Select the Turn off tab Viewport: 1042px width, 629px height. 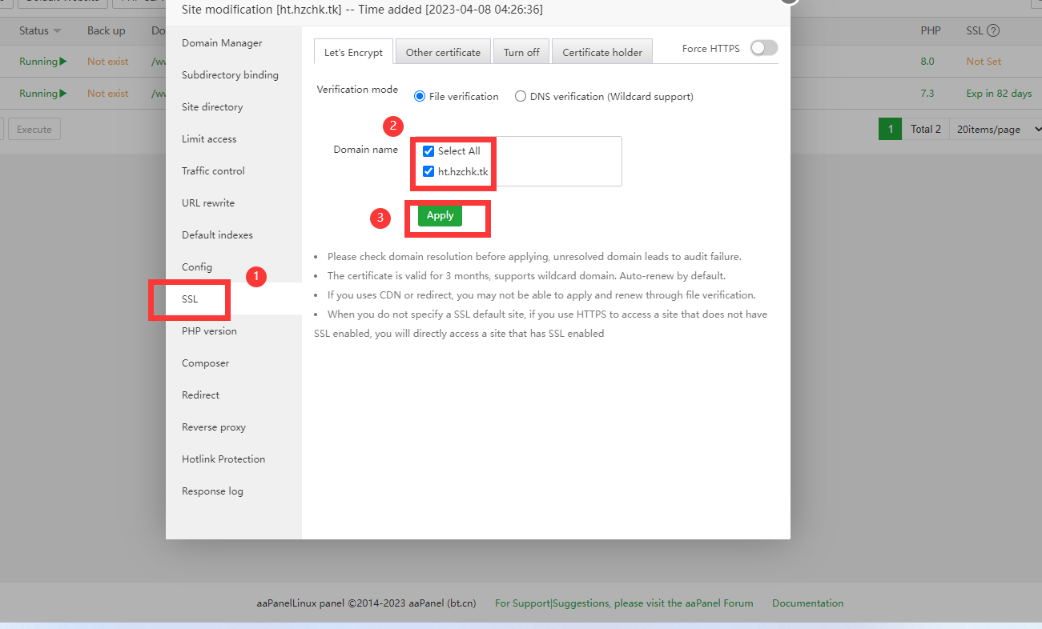click(x=521, y=52)
